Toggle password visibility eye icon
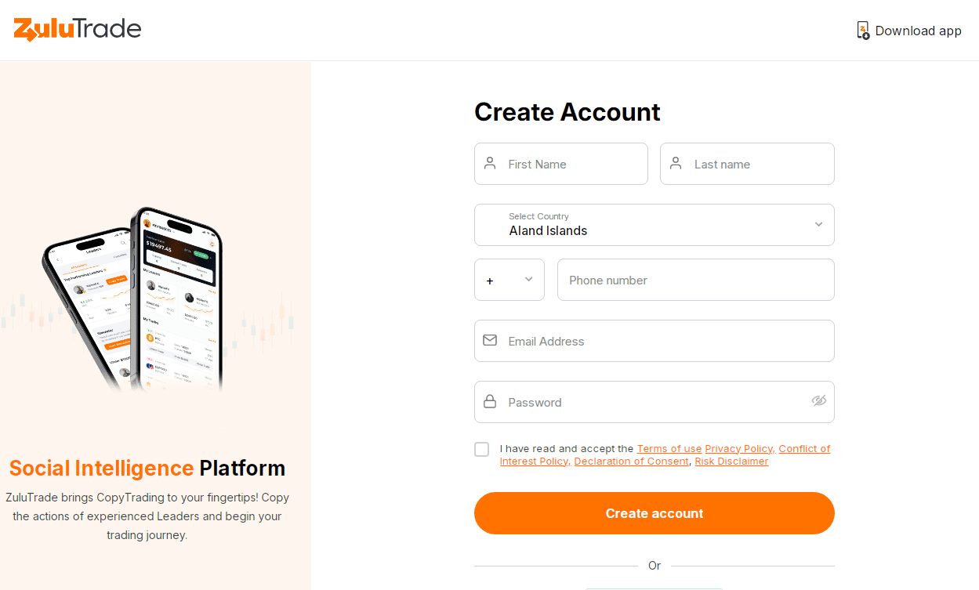The image size is (979, 590). pyautogui.click(x=819, y=401)
